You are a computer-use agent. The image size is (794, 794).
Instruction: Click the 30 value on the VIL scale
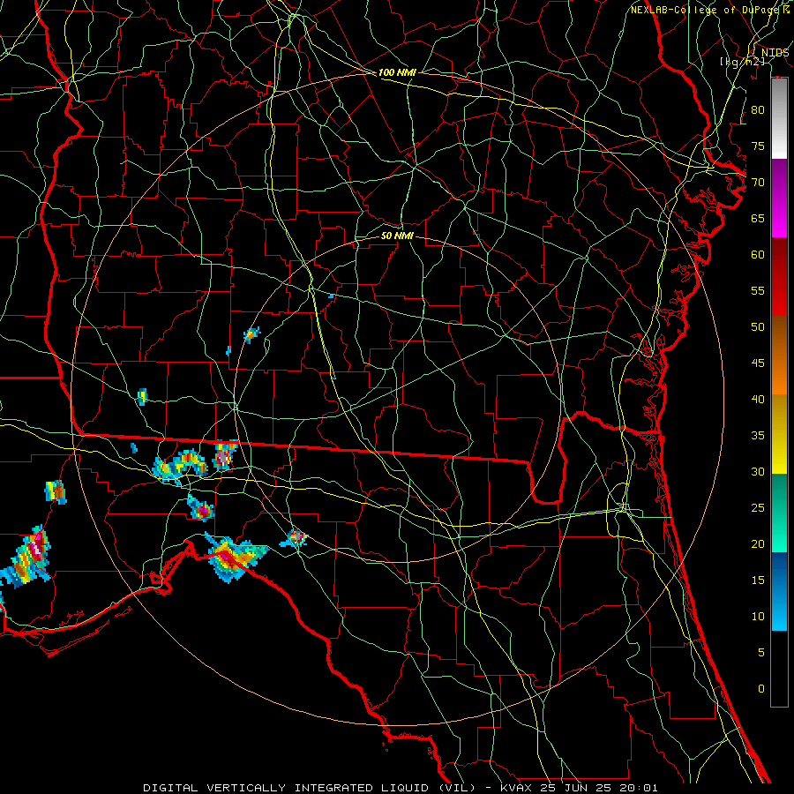[x=758, y=471]
